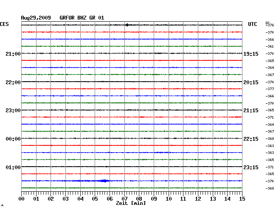Click minute tick label 02 on the axis
Image resolution: width=276 pixels, height=210 pixels.
(51, 199)
